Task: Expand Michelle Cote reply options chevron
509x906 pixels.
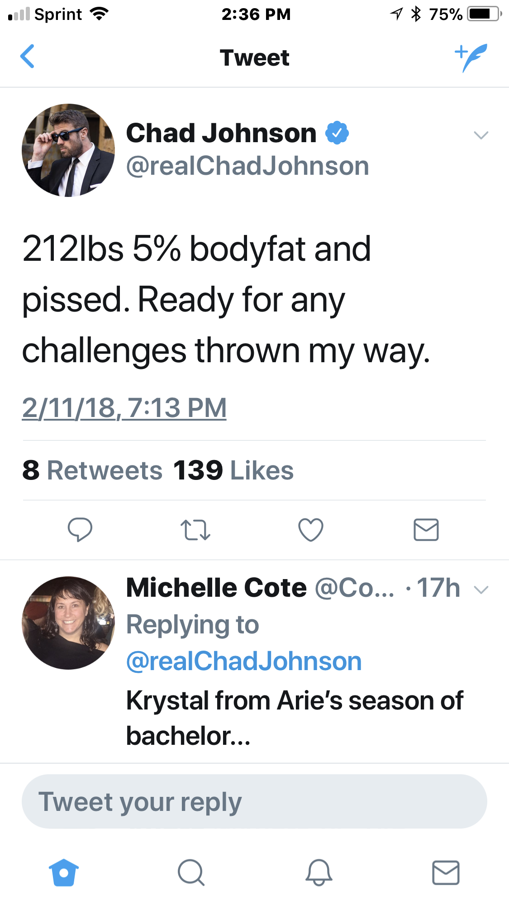Action: (481, 590)
